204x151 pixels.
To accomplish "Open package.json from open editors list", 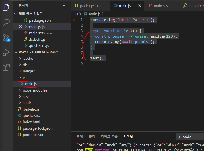I will [42, 20].
